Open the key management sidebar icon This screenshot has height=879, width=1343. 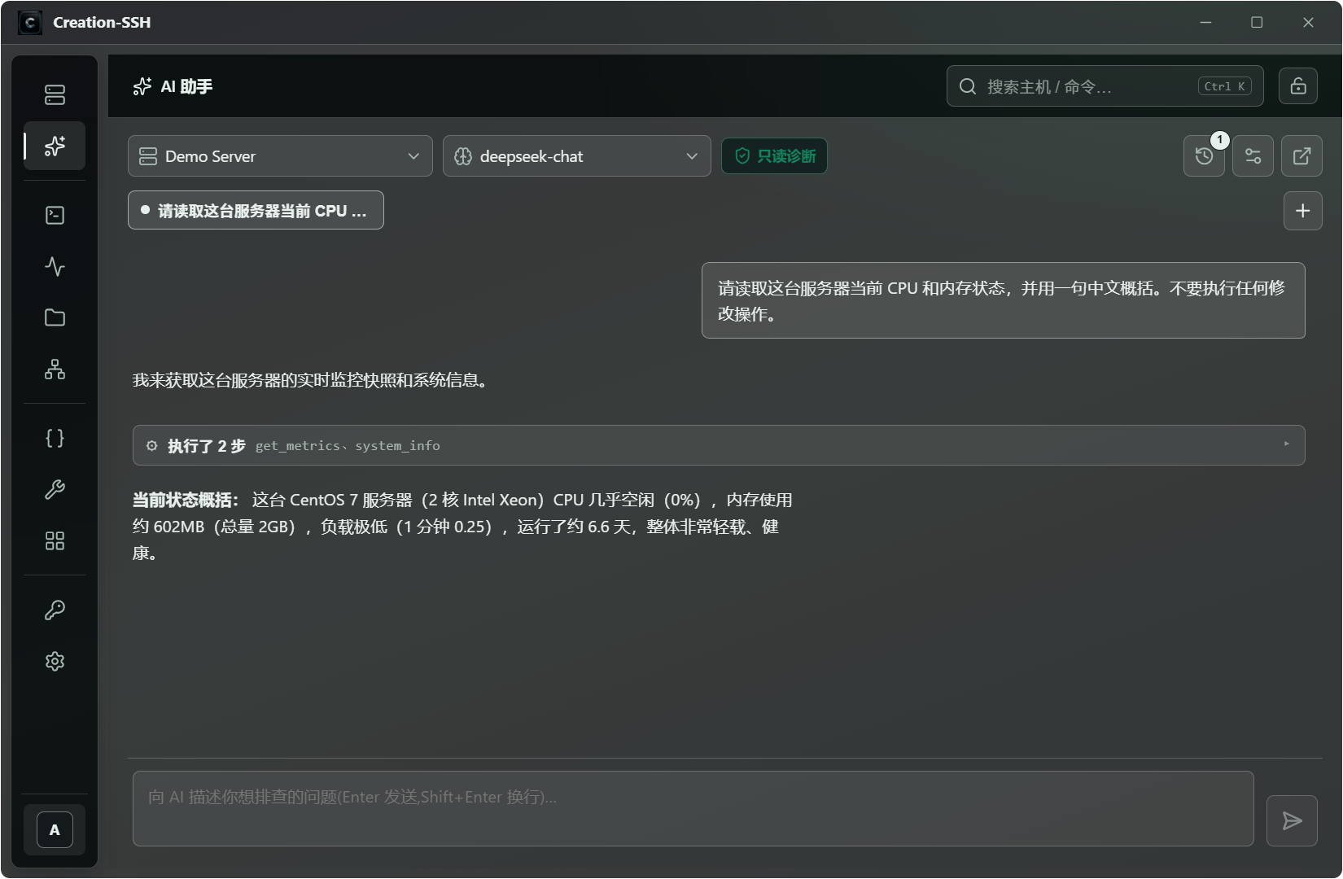click(x=55, y=610)
